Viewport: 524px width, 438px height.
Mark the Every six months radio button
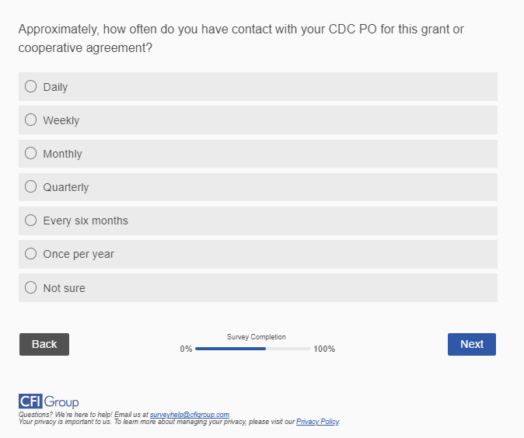[x=31, y=220]
